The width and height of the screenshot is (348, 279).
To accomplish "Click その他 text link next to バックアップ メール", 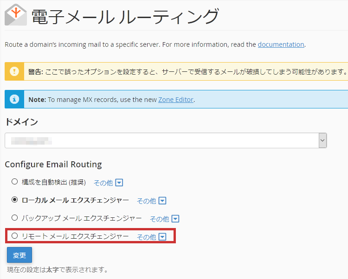I will pyautogui.click(x=159, y=219).
